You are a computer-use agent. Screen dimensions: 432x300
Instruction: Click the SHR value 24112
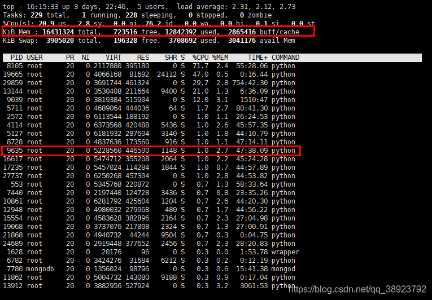pos(167,74)
